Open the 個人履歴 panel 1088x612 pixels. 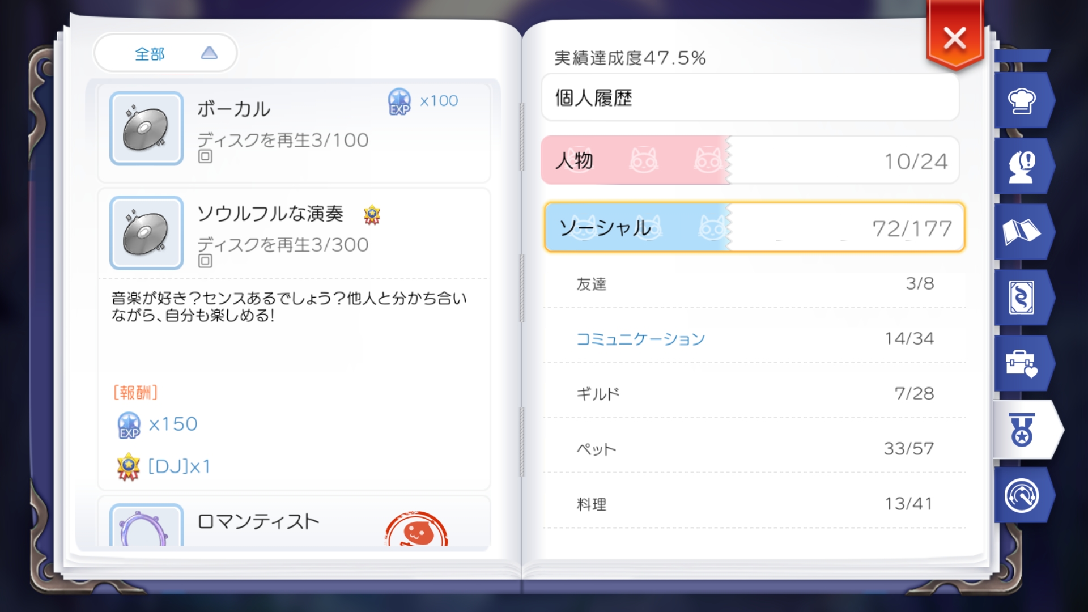click(750, 97)
